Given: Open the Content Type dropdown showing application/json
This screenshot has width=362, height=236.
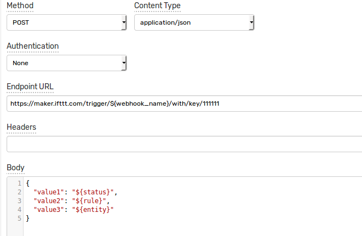Looking at the screenshot, I should (194, 22).
